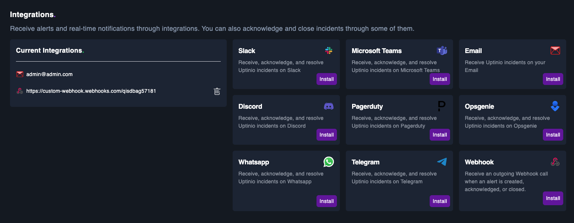The image size is (574, 223).
Task: Install the Slack integration
Action: 327,79
